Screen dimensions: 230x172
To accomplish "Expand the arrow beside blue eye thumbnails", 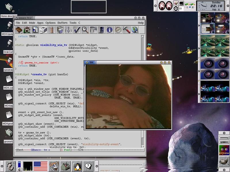I will (x=199, y=71).
